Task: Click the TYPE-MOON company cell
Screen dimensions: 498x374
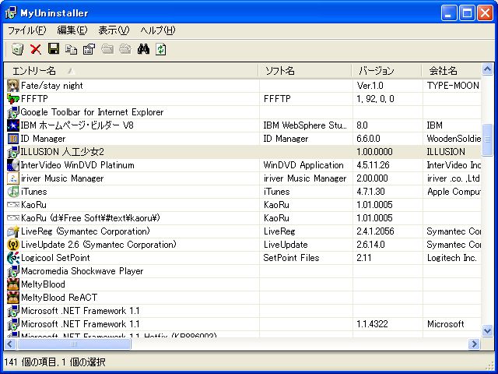Action: point(453,86)
